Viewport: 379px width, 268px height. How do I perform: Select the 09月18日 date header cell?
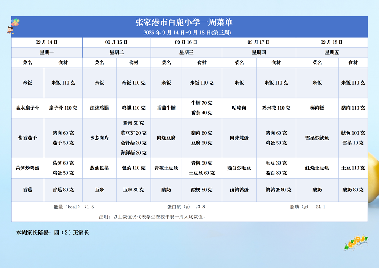click(x=332, y=42)
